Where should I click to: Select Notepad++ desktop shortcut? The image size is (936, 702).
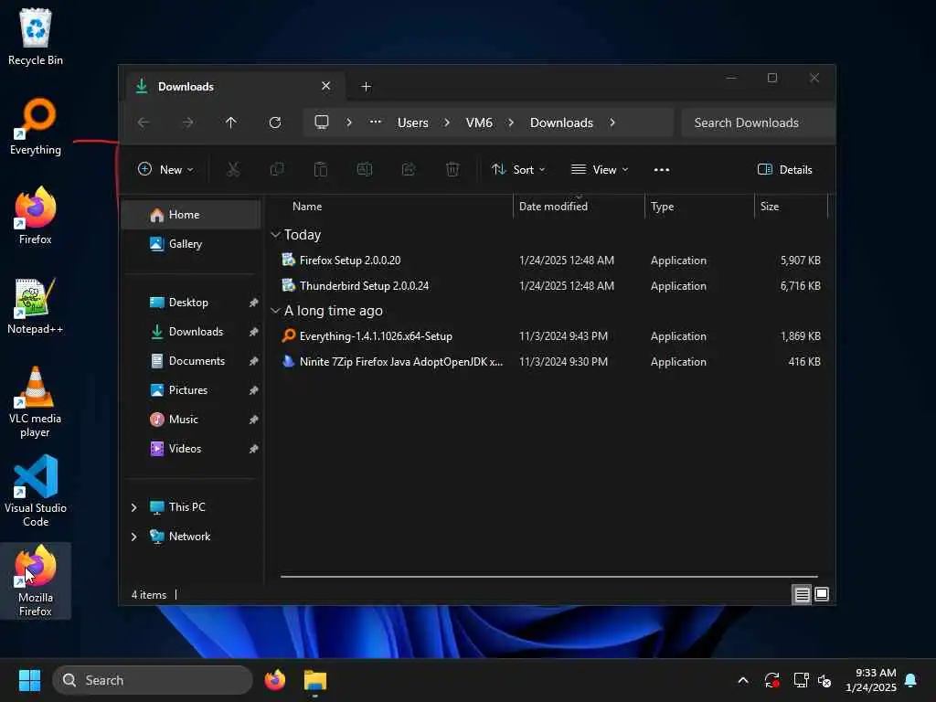click(36, 305)
